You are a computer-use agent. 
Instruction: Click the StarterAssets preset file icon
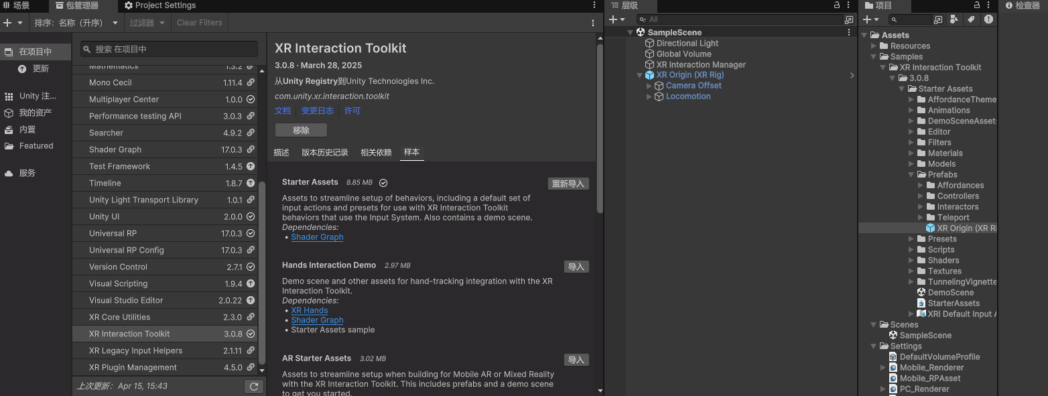click(921, 303)
